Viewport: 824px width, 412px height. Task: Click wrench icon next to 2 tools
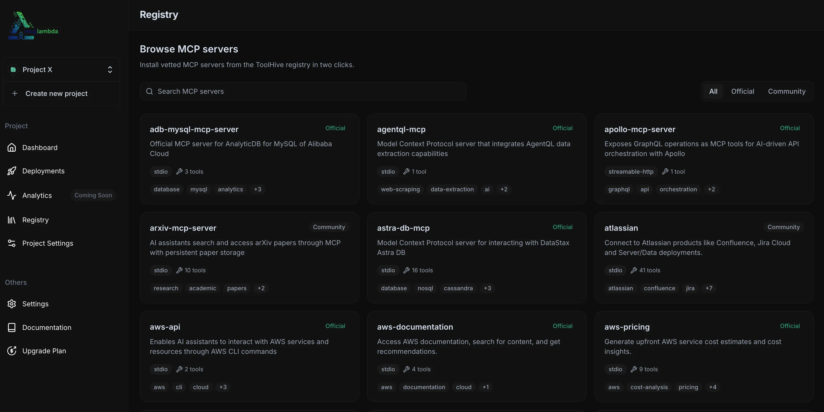click(x=180, y=369)
